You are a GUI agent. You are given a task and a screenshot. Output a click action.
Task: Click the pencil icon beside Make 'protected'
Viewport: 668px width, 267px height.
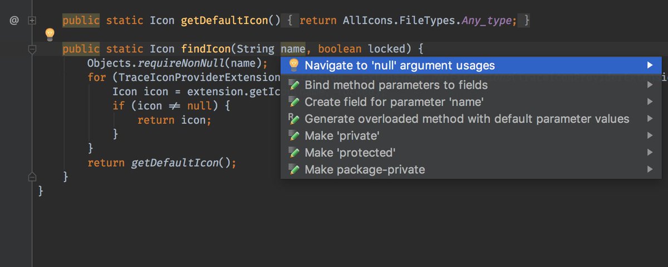pyautogui.click(x=294, y=152)
